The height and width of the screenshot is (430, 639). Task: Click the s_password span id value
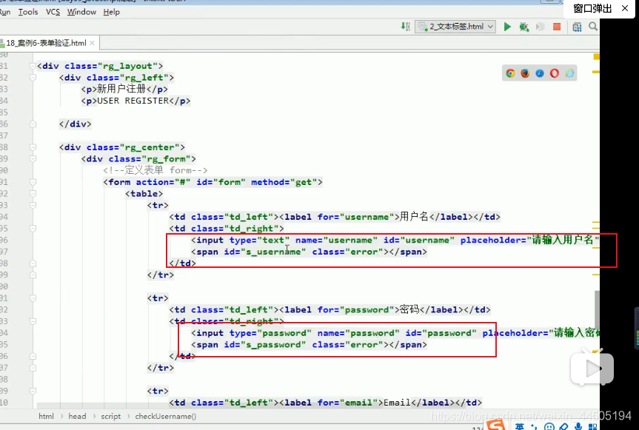tap(273, 344)
